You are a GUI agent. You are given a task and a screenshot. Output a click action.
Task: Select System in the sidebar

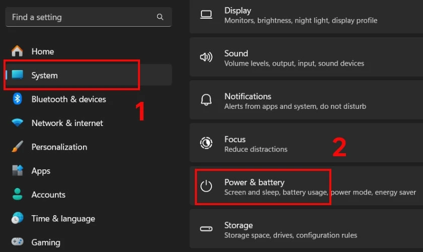(x=89, y=75)
